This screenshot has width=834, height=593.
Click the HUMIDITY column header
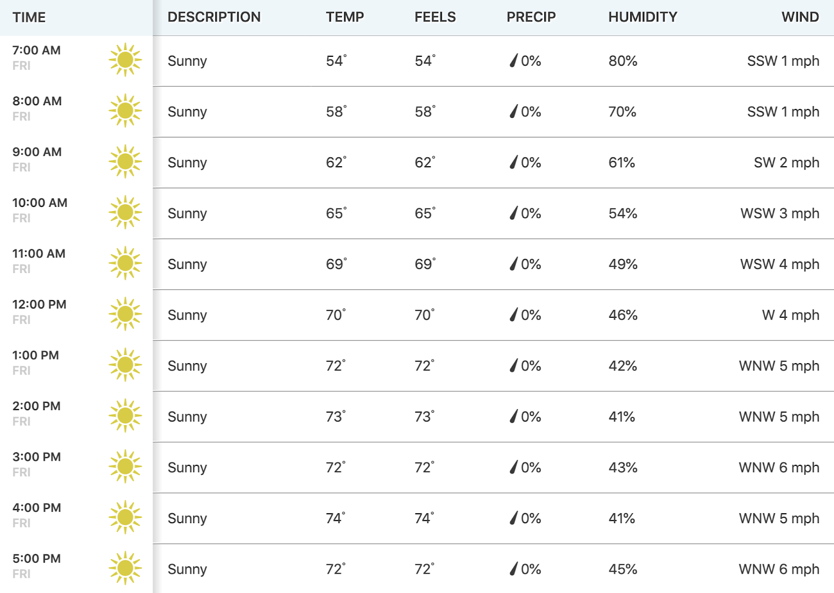click(643, 17)
